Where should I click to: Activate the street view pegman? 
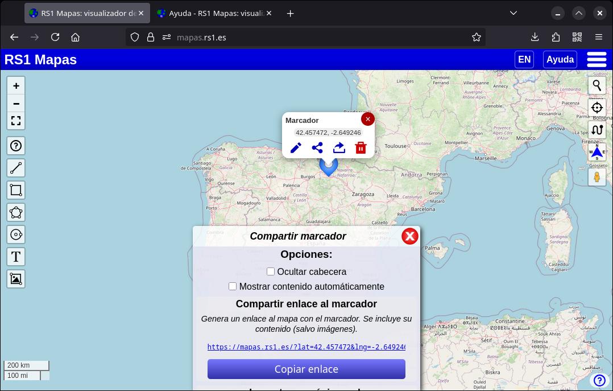[597, 178]
